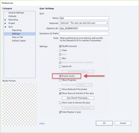Collapse the Quiz category arrow
This screenshot has height=133, width=139.
[5, 27]
